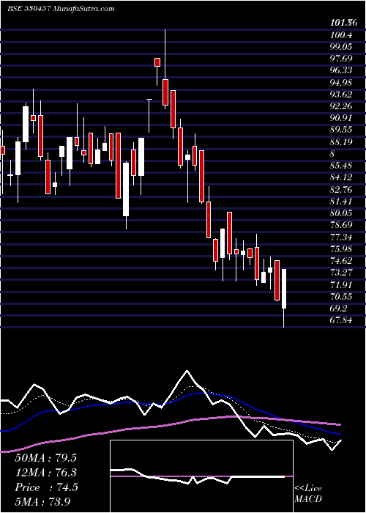366x513 pixels.
Task: Click the 101.76 top price label
Action: [342, 23]
